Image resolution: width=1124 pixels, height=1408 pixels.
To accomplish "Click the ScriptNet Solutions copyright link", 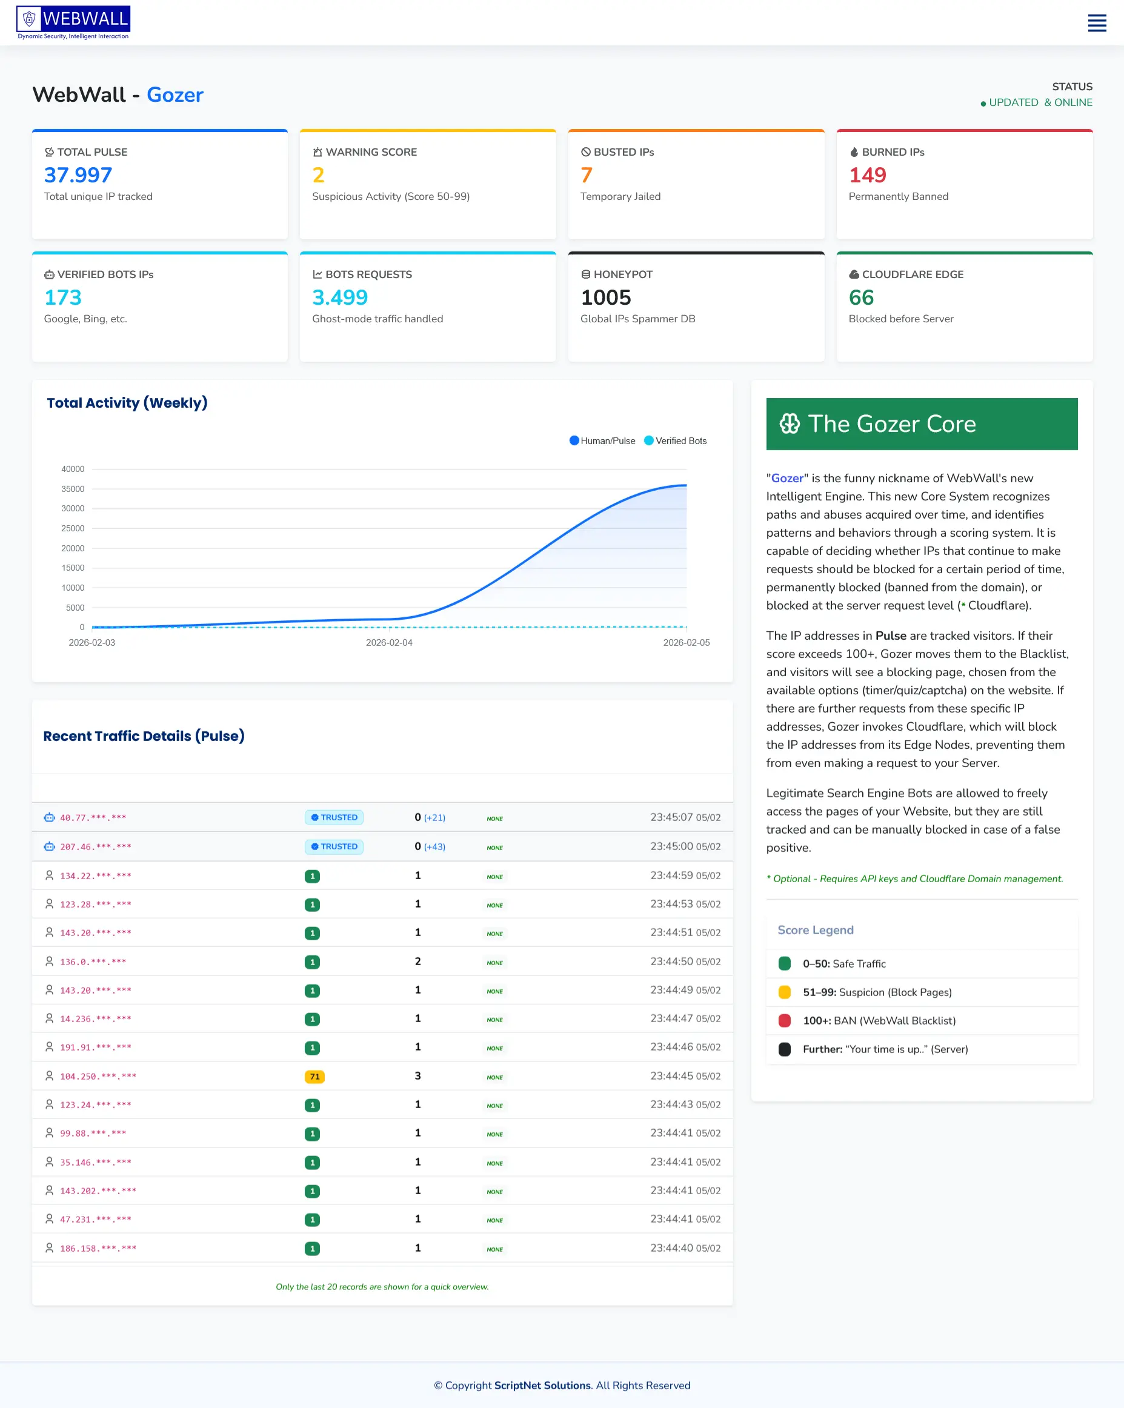I will (x=542, y=1385).
